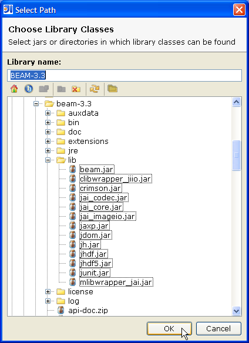Viewport: 249px width, 343px height.
Task: Click the Cancel button
Action: point(218,328)
